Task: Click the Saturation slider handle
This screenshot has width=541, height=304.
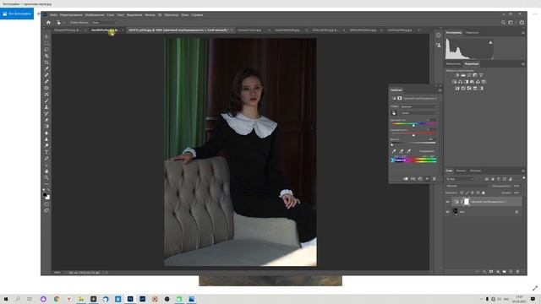Action: click(x=413, y=135)
